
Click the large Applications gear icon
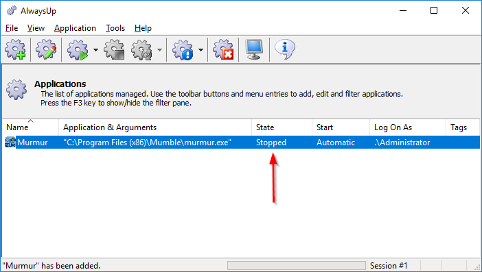(16, 90)
